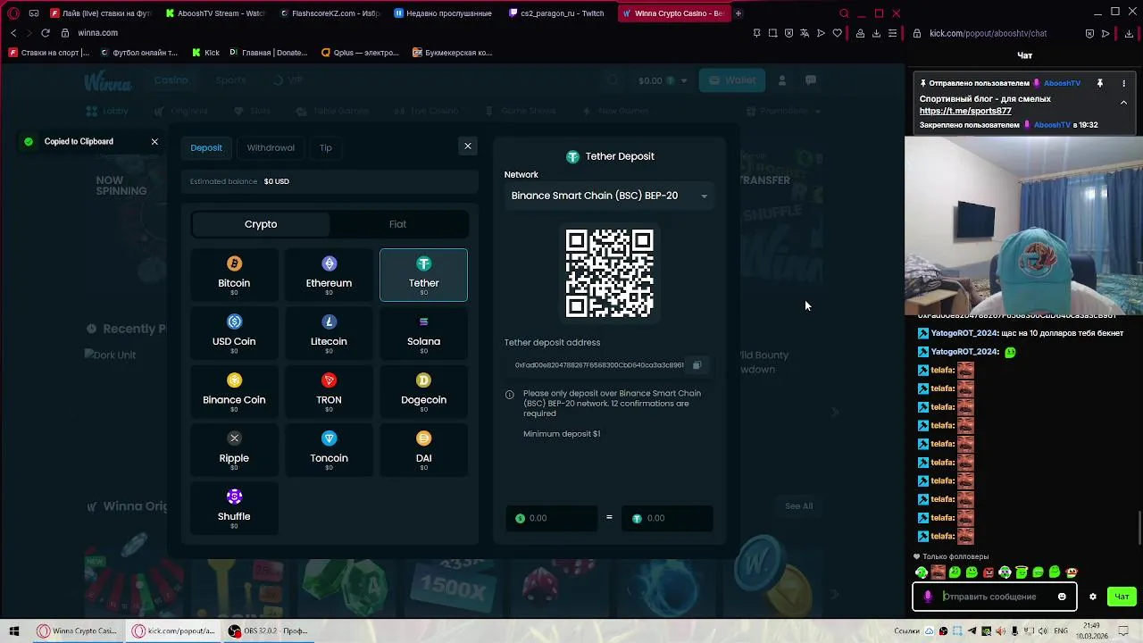The image size is (1143, 643).
Task: Dismiss the Copied to Clipboard notification
Action: pos(154,141)
